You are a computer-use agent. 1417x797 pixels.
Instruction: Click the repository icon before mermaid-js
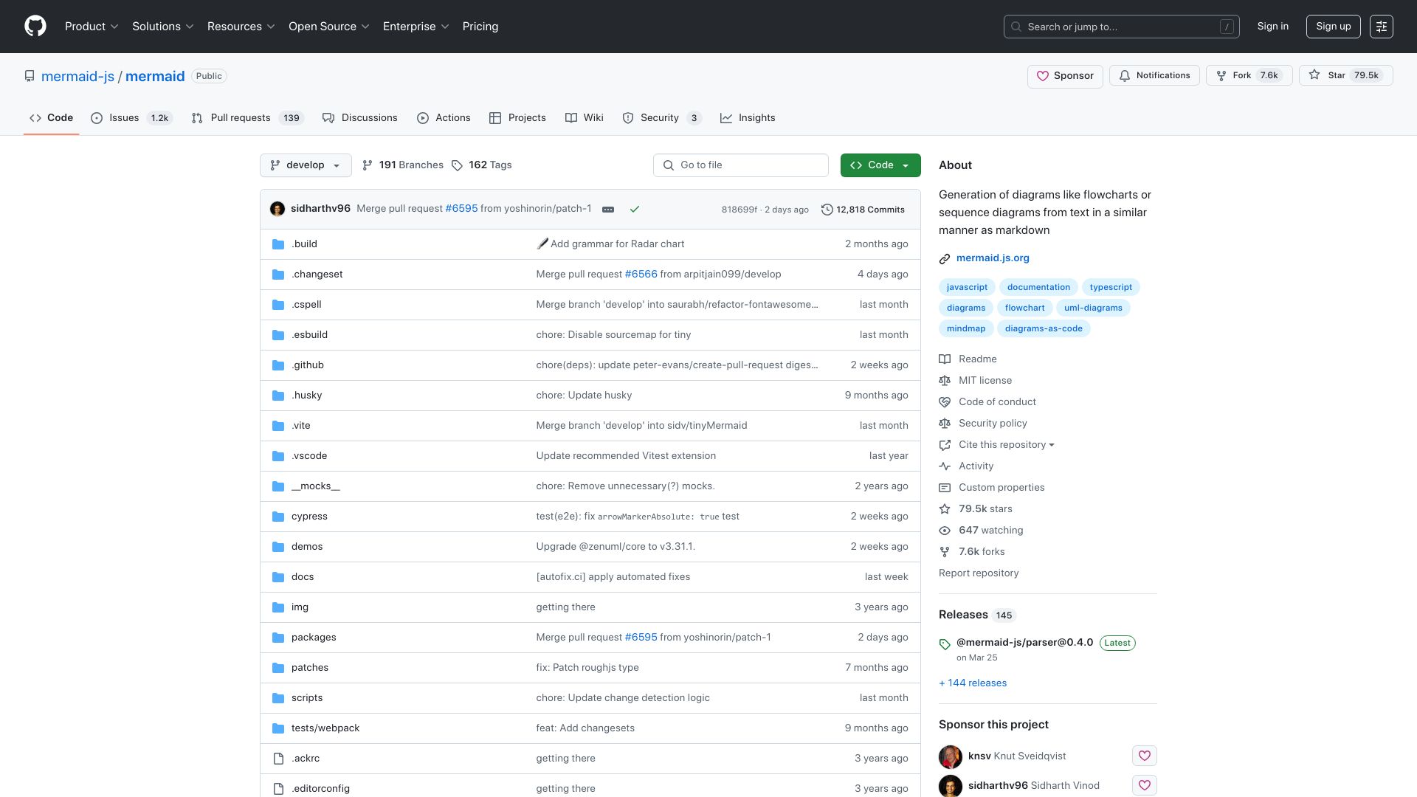pyautogui.click(x=30, y=76)
